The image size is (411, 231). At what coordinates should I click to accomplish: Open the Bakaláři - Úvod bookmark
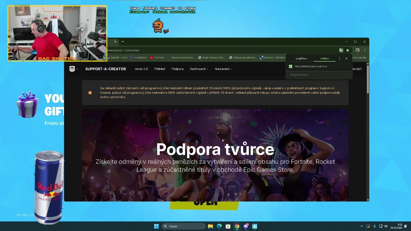pos(117,58)
